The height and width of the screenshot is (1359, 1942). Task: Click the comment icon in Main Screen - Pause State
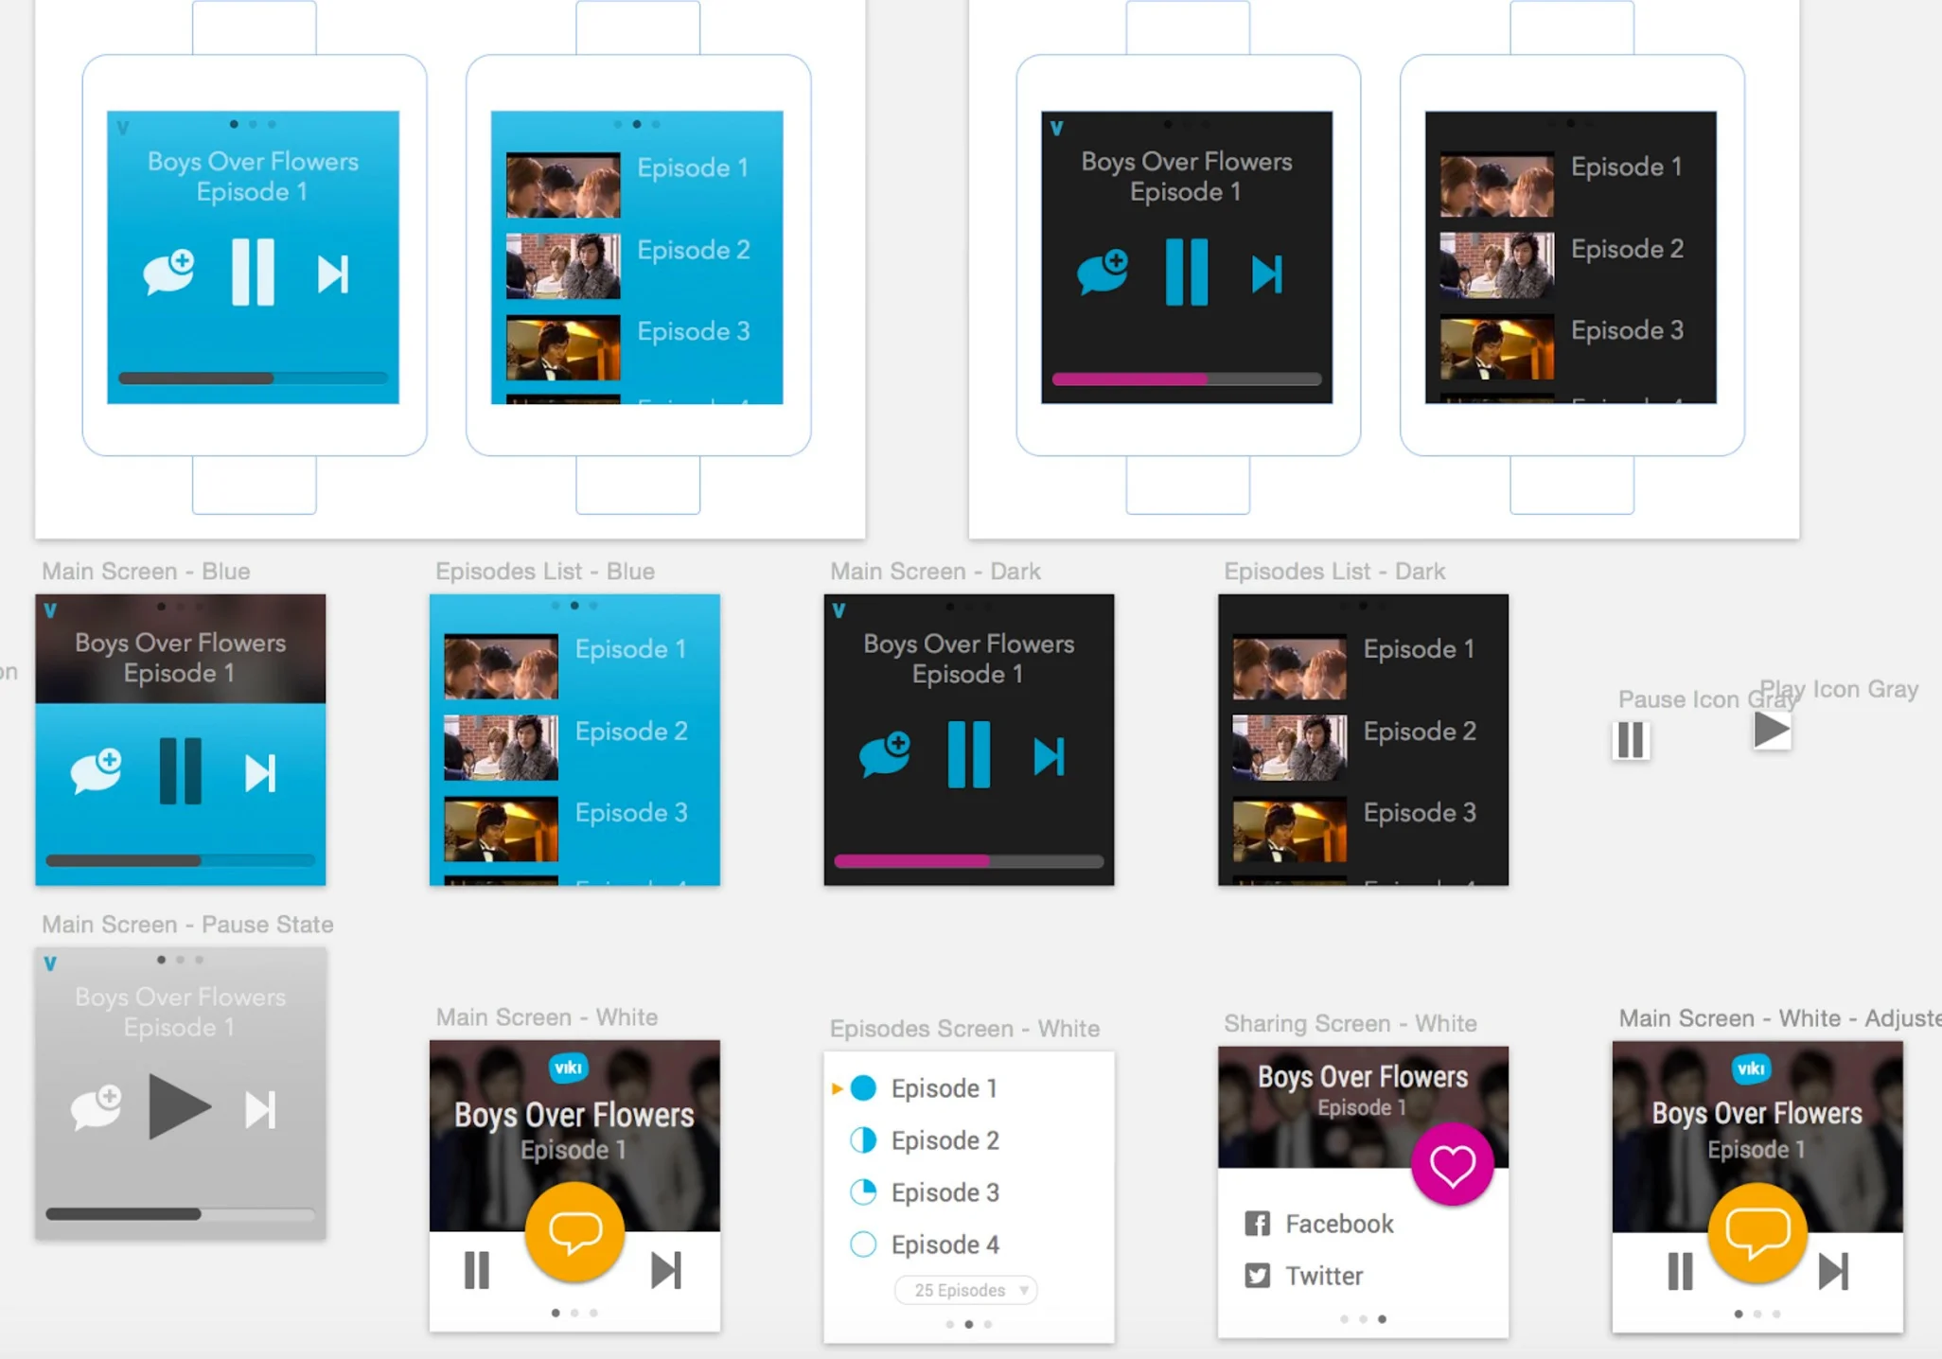[x=96, y=1108]
